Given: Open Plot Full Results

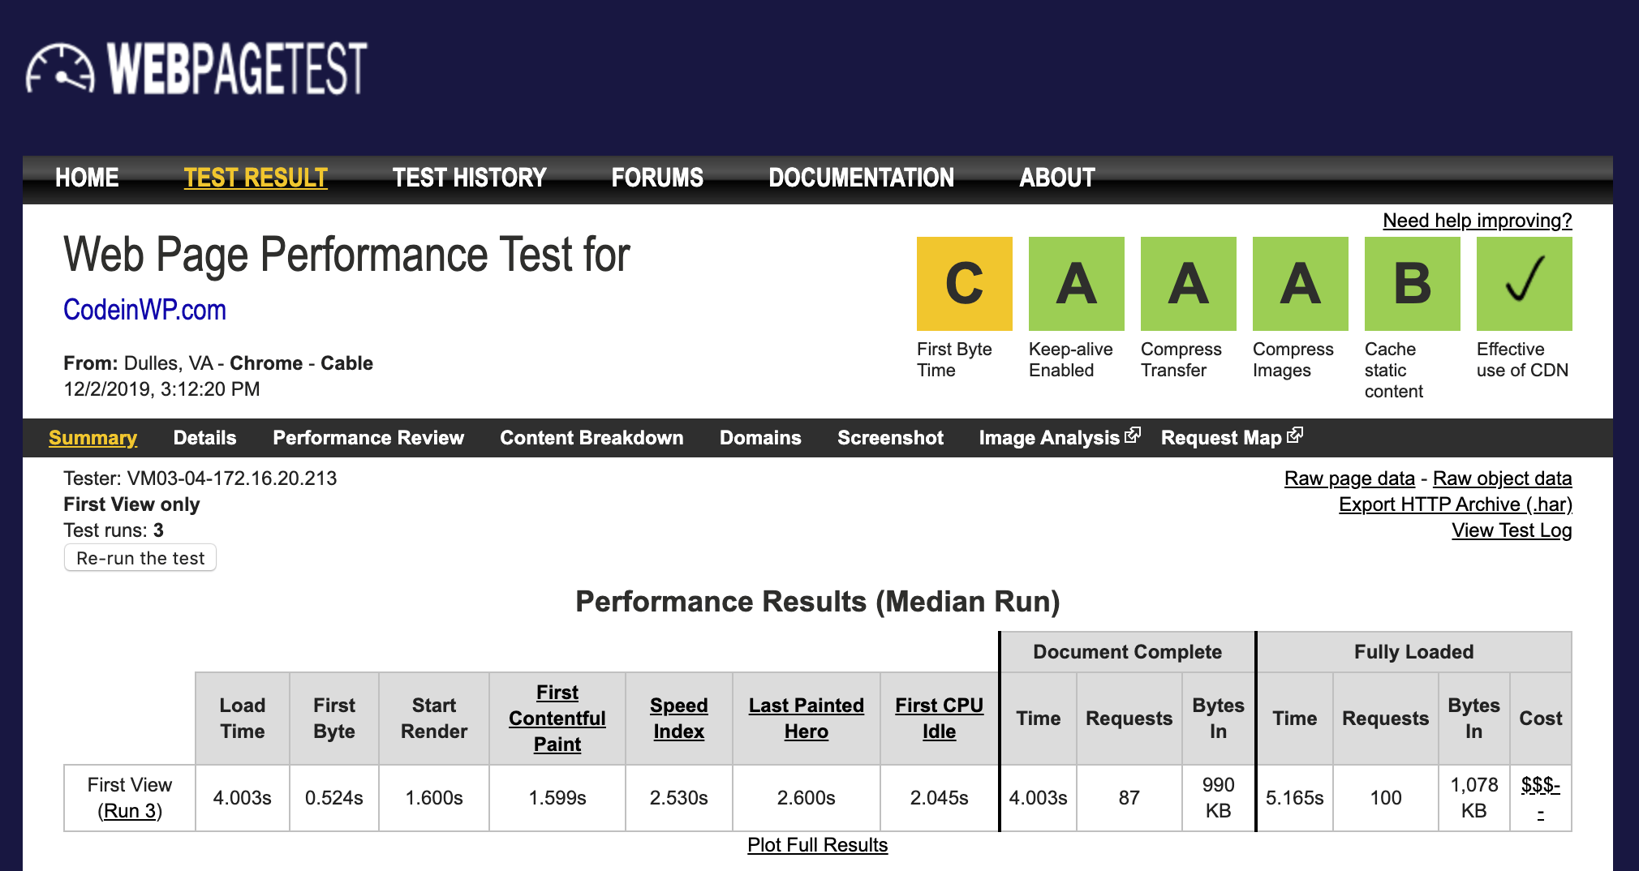Looking at the screenshot, I should point(816,845).
